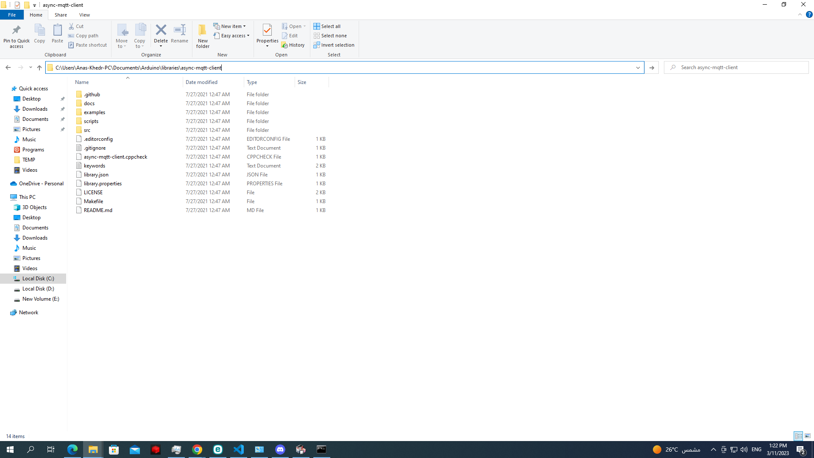
Task: Open Visual Studio Code from taskbar
Action: point(239,450)
